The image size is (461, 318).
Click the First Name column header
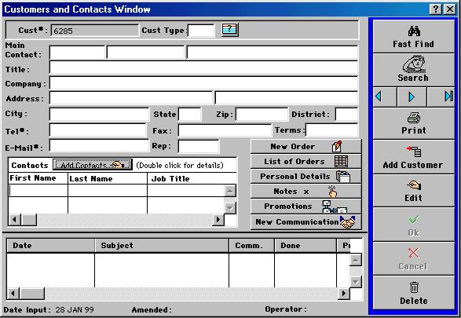(38, 178)
